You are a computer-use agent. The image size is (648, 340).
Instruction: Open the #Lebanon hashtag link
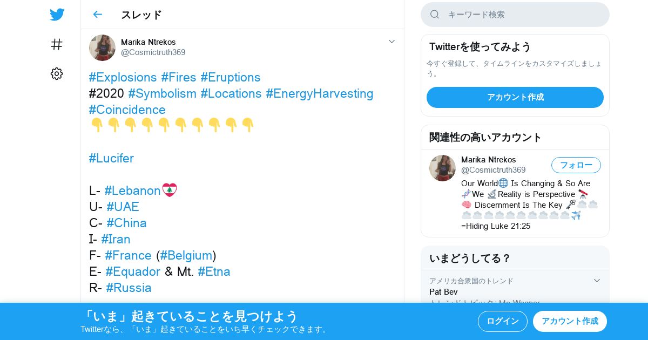133,191
